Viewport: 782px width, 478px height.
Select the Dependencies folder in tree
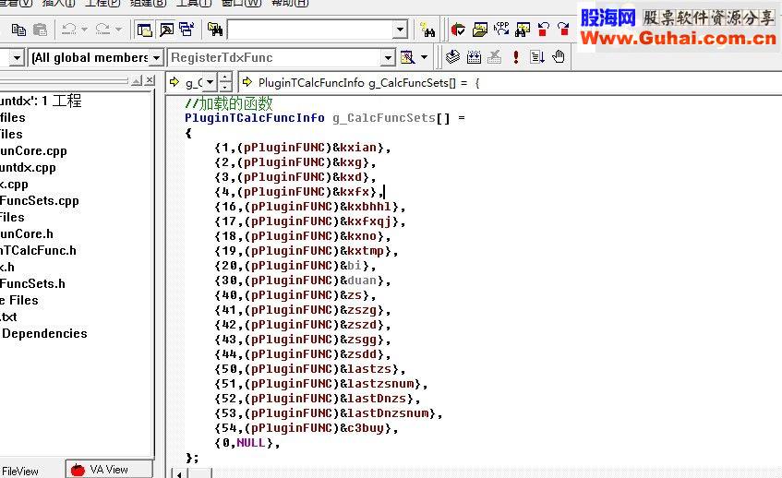[44, 333]
